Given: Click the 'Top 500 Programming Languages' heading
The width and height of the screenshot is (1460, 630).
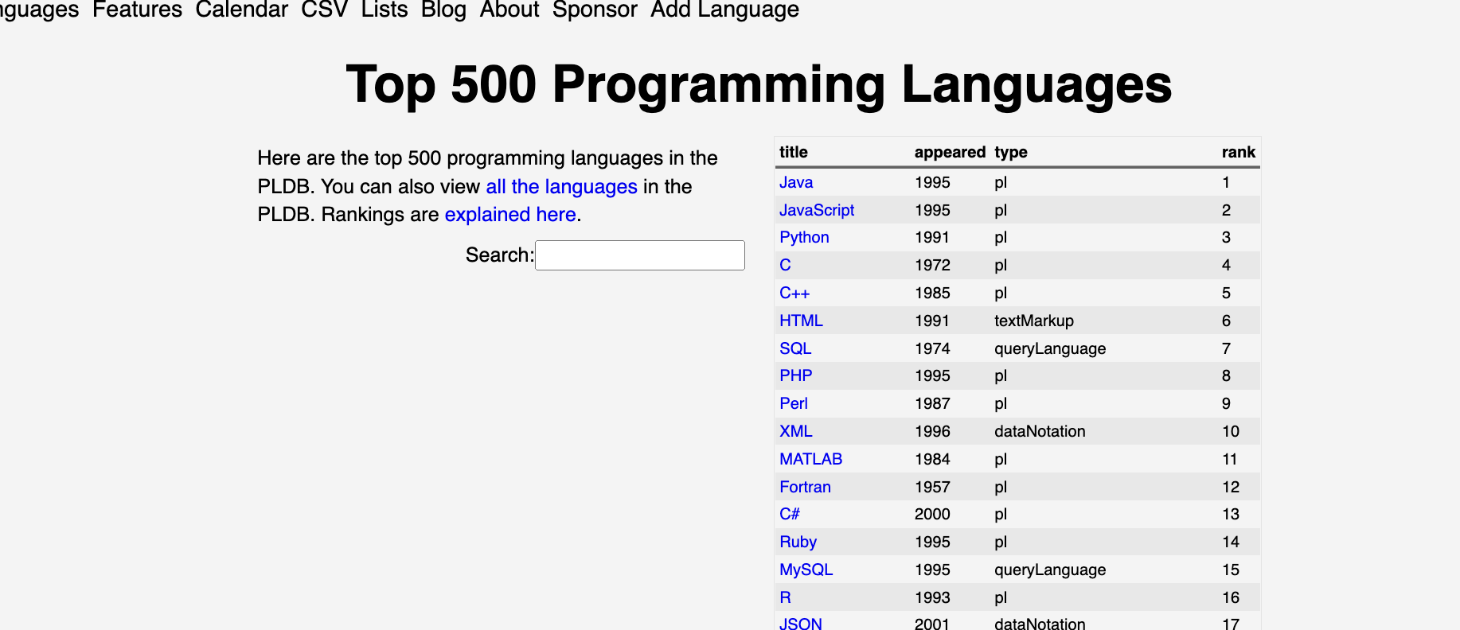Looking at the screenshot, I should (x=759, y=84).
